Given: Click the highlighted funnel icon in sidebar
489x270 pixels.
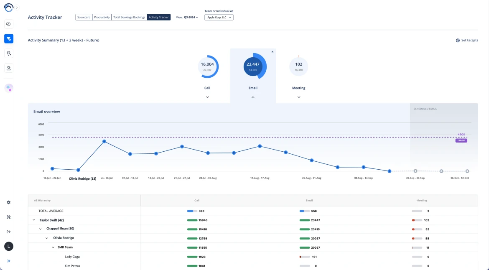Looking at the screenshot, I should tap(8, 39).
